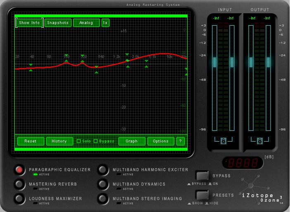Click the red EQ curve at 10k

(170, 54)
